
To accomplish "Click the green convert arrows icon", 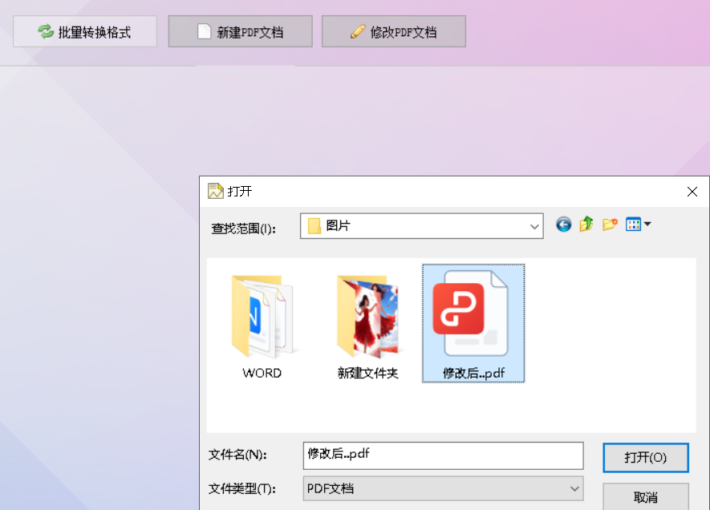I will [x=45, y=32].
